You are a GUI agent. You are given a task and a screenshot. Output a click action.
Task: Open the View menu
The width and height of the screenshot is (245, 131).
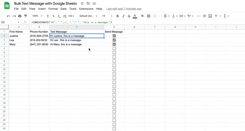[32, 9]
